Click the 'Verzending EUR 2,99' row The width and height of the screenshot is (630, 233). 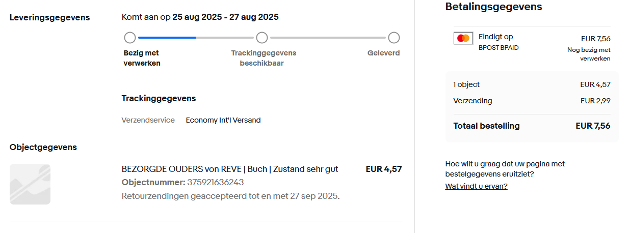pos(532,101)
